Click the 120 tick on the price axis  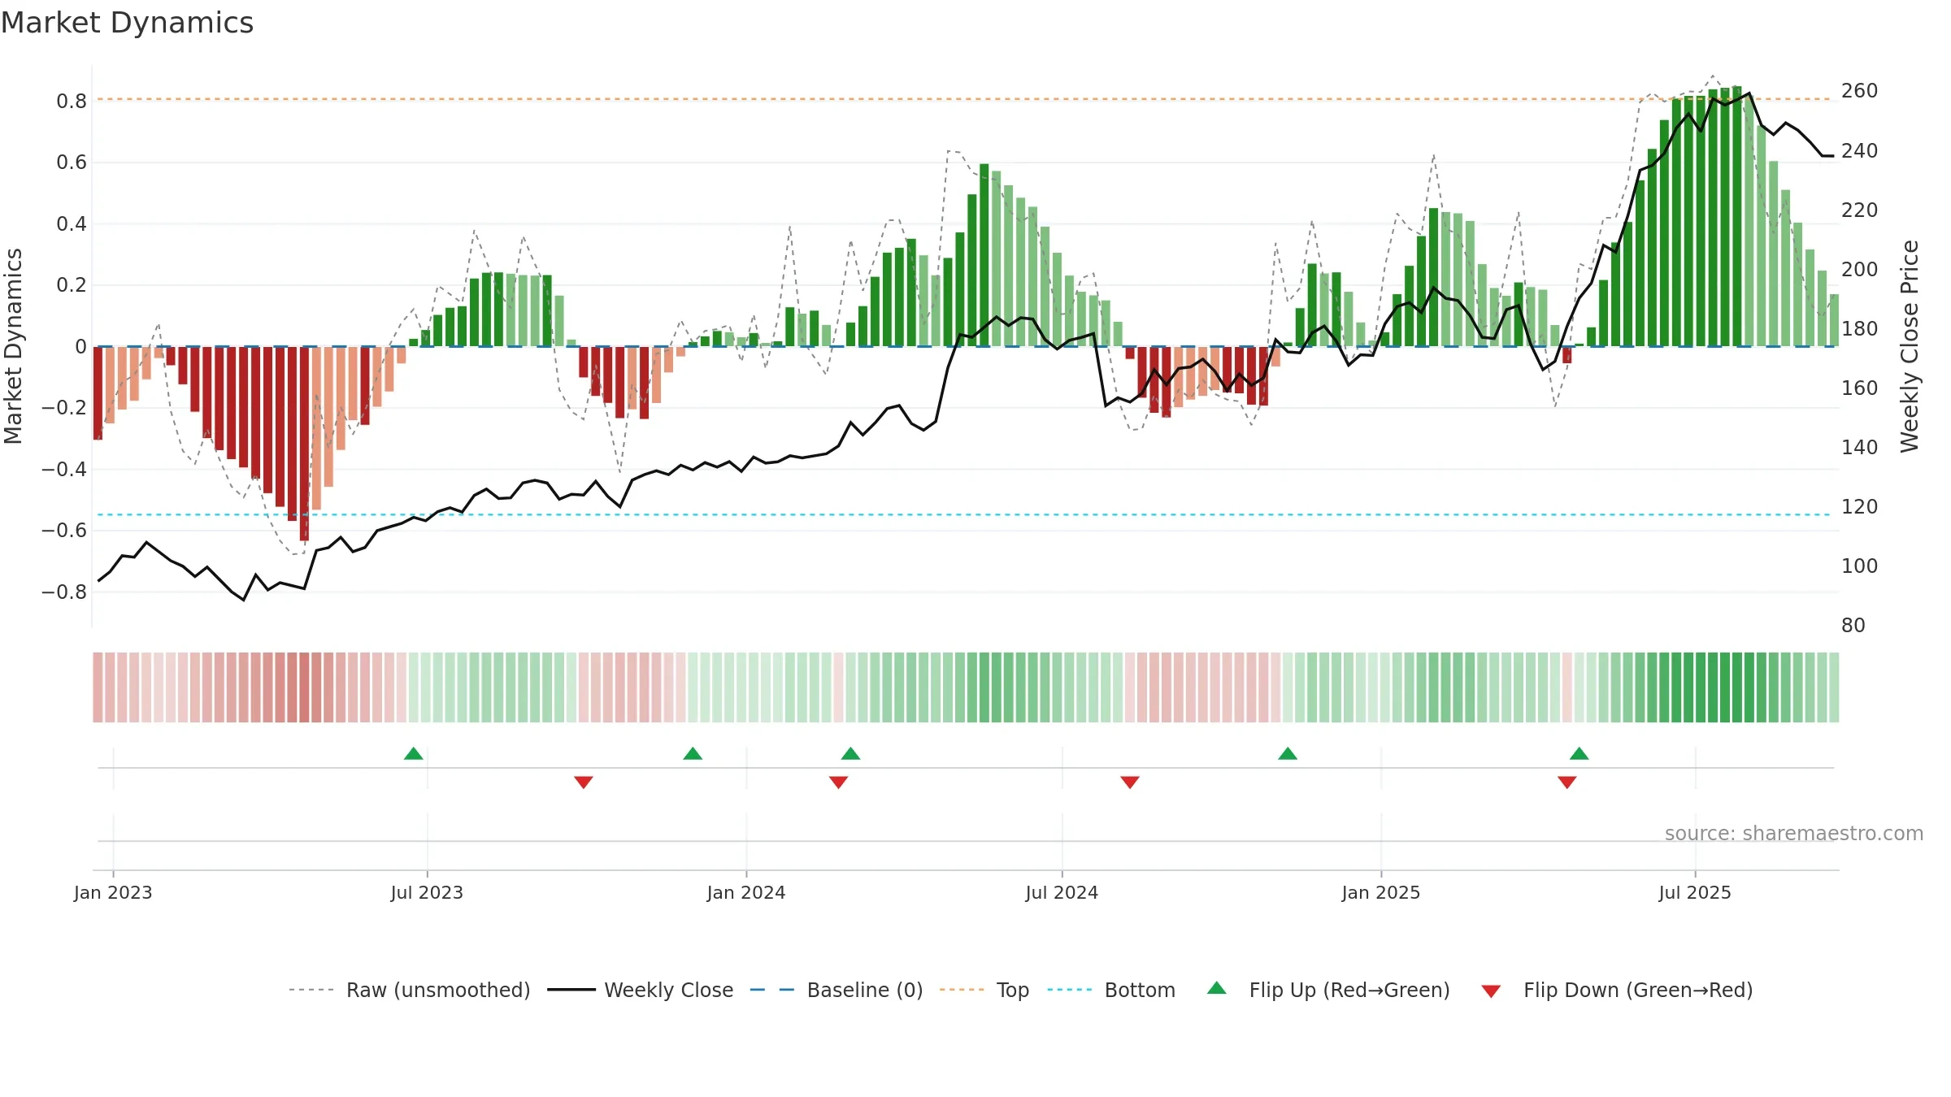1860,507
